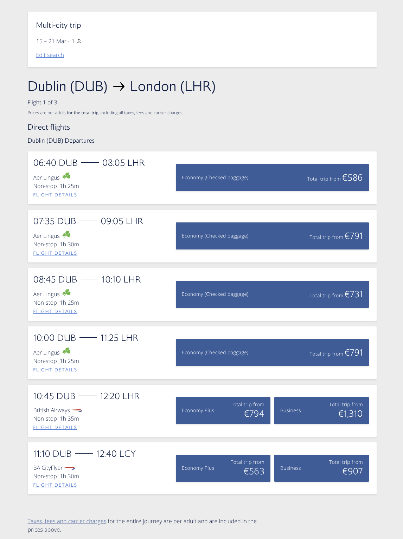
Task: Click Aer Lingus shamrock logo on 08:45 flight
Action: pyautogui.click(x=66, y=293)
